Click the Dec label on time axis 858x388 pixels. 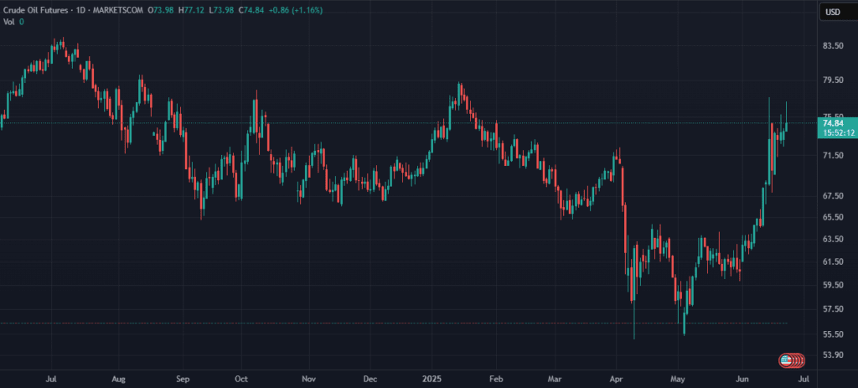[370, 379]
